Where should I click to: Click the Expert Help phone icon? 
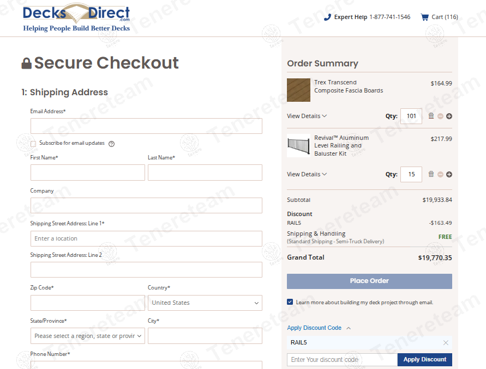[327, 17]
